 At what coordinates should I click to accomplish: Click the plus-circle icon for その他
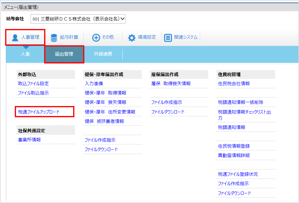96,37
